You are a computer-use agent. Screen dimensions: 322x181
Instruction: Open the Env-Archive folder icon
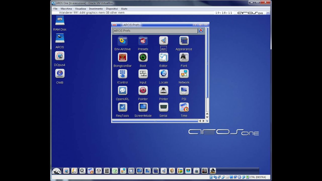point(123,41)
